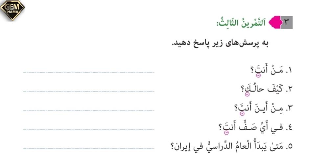
Task: Click answer line for question 1
Action: click(89, 72)
